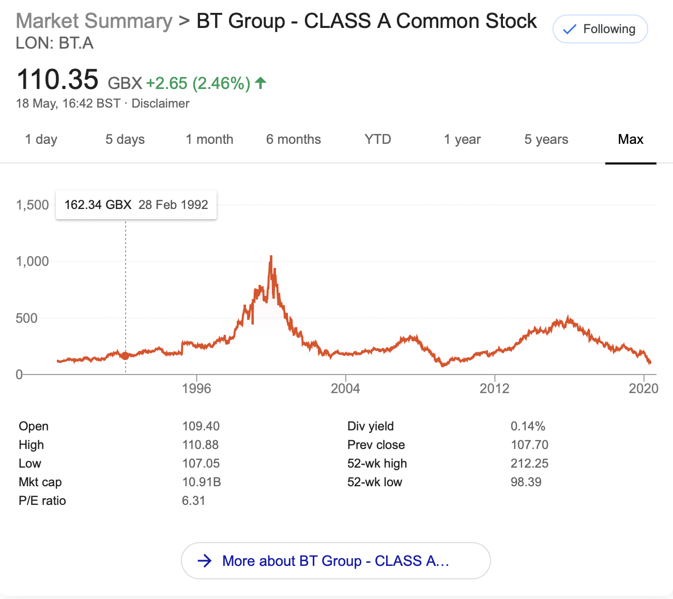Screen dimensions: 673x599
Task: Go to Market Summary breadcrumb
Action: [94, 21]
